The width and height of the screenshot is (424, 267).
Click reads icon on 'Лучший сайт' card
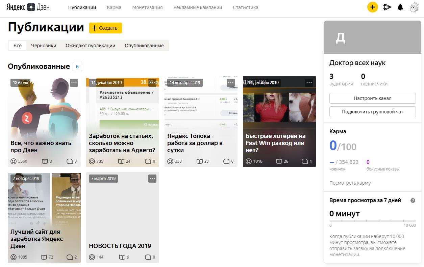click(44, 257)
